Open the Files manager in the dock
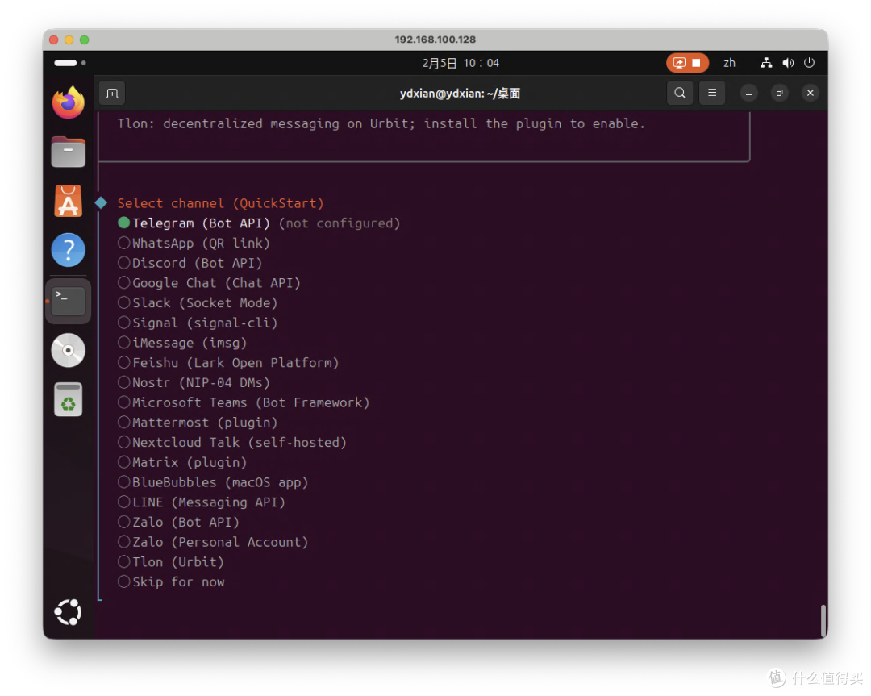Viewport: 871px width, 696px height. [69, 152]
